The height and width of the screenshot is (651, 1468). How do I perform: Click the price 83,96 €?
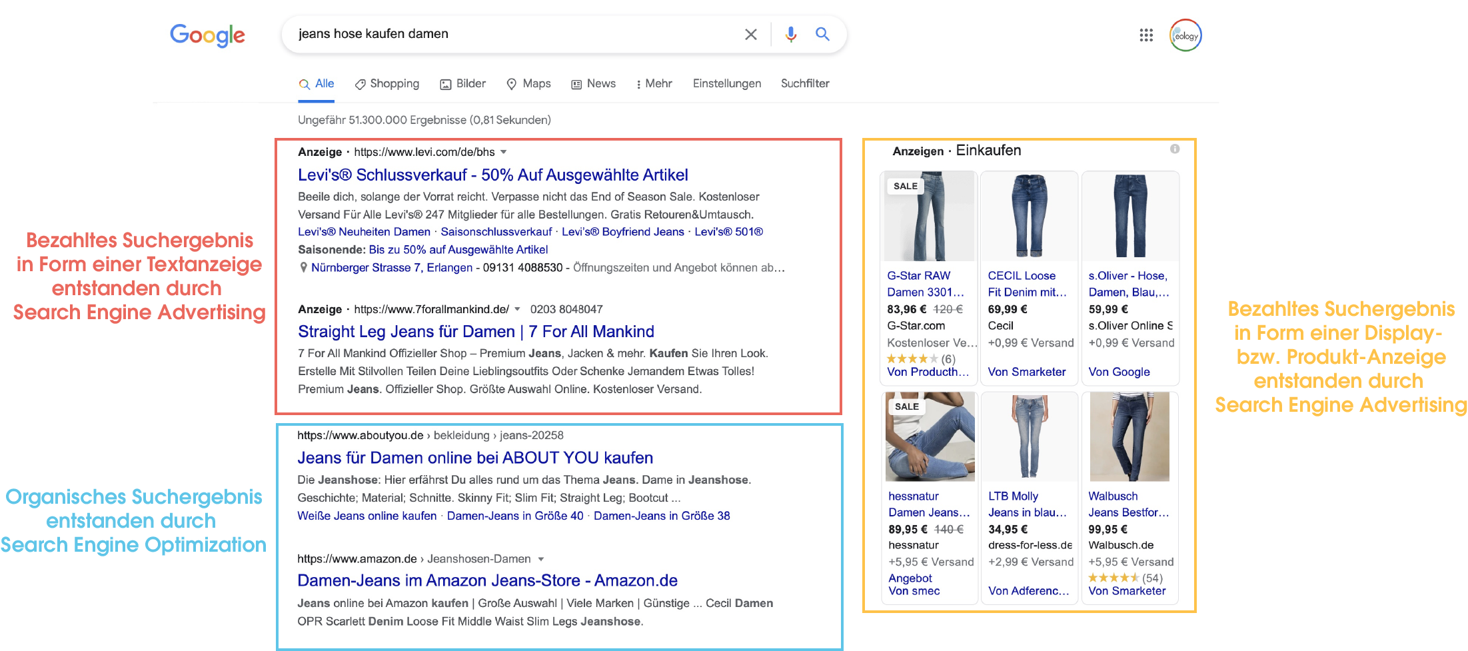(x=907, y=309)
